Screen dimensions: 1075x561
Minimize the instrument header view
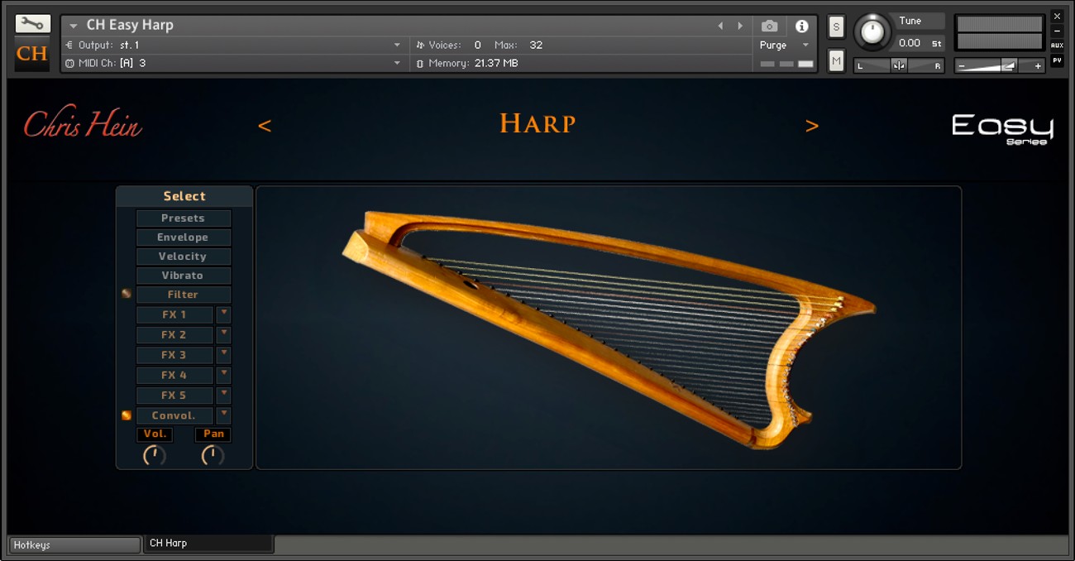pyautogui.click(x=1057, y=31)
